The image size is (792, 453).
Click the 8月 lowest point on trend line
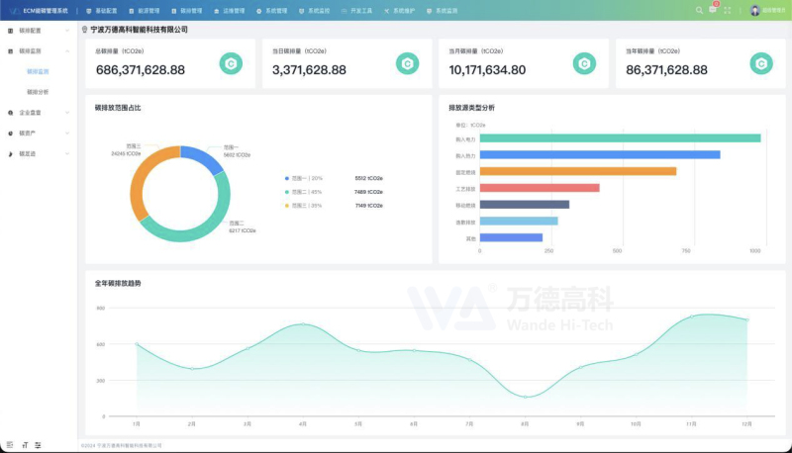coord(525,397)
